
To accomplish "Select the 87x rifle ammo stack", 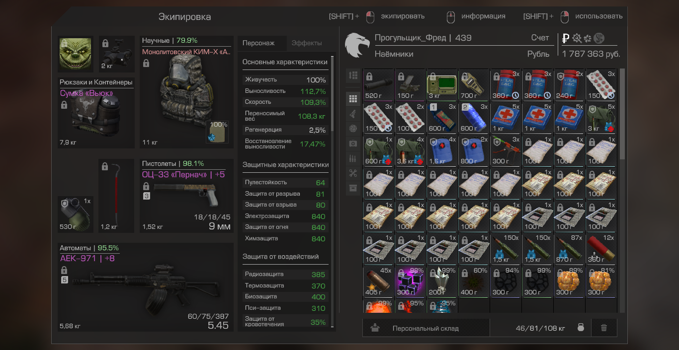I will 569,248.
